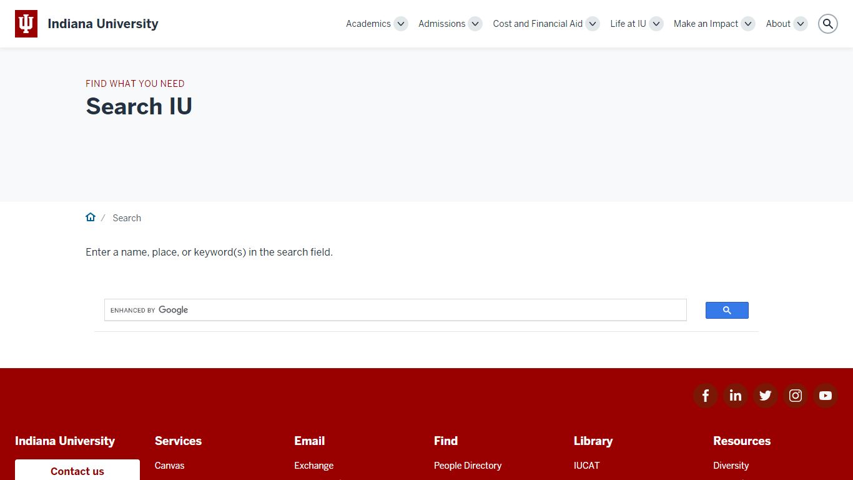Expand the Make an Impact chevron

[x=748, y=24]
